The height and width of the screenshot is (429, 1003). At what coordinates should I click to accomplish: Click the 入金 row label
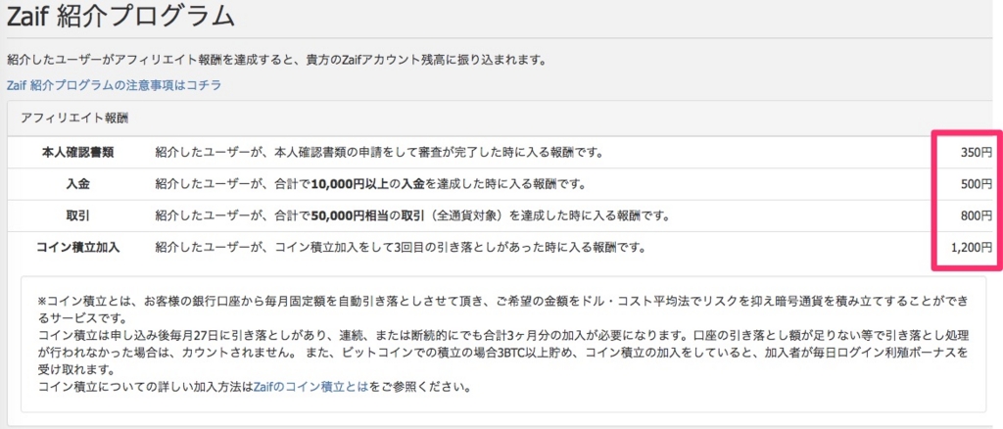[x=78, y=184]
